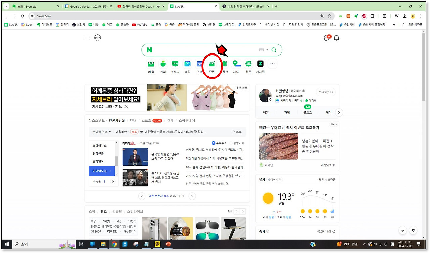The width and height of the screenshot is (430, 253).
Task: Open the Naver hamburger menu
Action: 87,38
